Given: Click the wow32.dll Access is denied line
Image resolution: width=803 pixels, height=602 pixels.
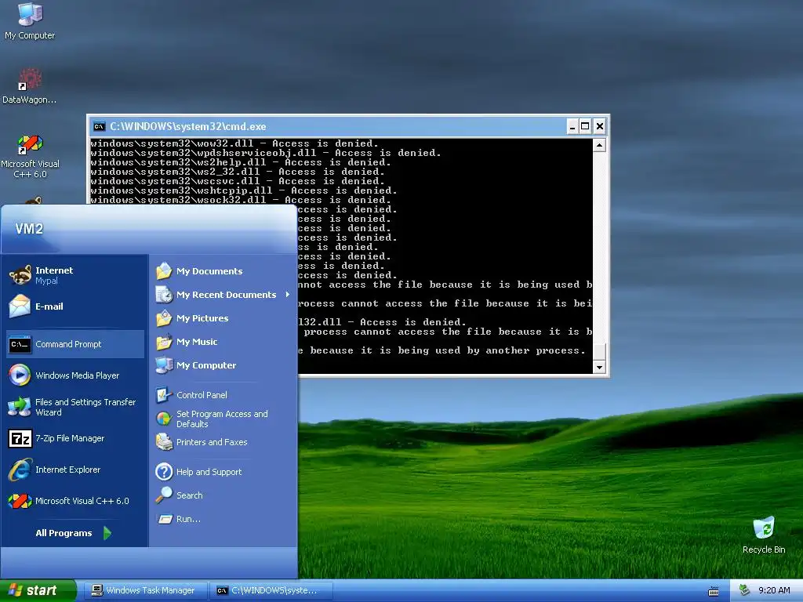Looking at the screenshot, I should pos(234,143).
